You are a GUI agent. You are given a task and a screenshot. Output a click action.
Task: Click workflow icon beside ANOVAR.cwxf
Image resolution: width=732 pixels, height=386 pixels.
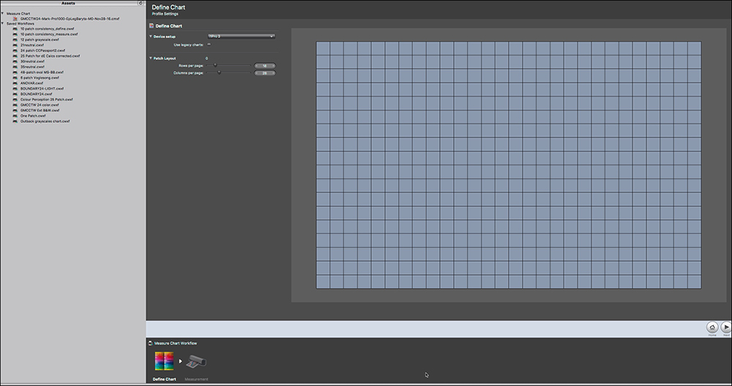(x=15, y=83)
